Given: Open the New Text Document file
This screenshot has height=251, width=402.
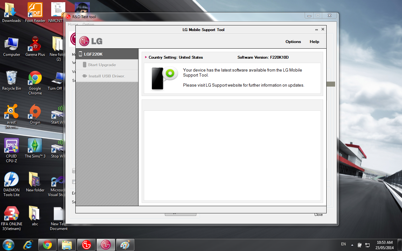Looking at the screenshot, I should pos(59,218).
